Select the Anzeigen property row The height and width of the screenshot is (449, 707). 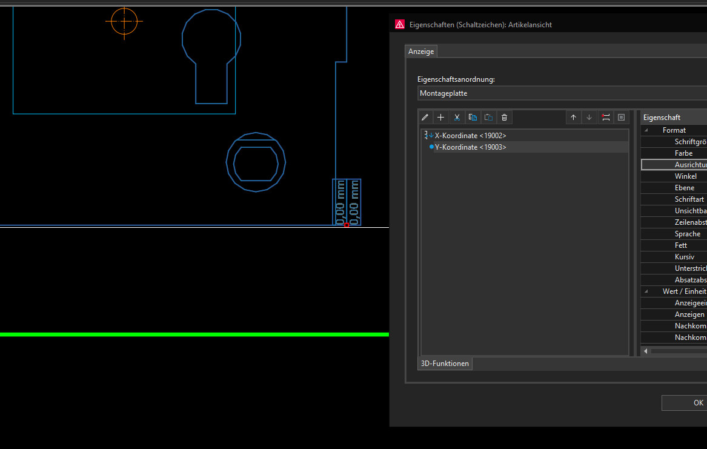click(x=674, y=314)
